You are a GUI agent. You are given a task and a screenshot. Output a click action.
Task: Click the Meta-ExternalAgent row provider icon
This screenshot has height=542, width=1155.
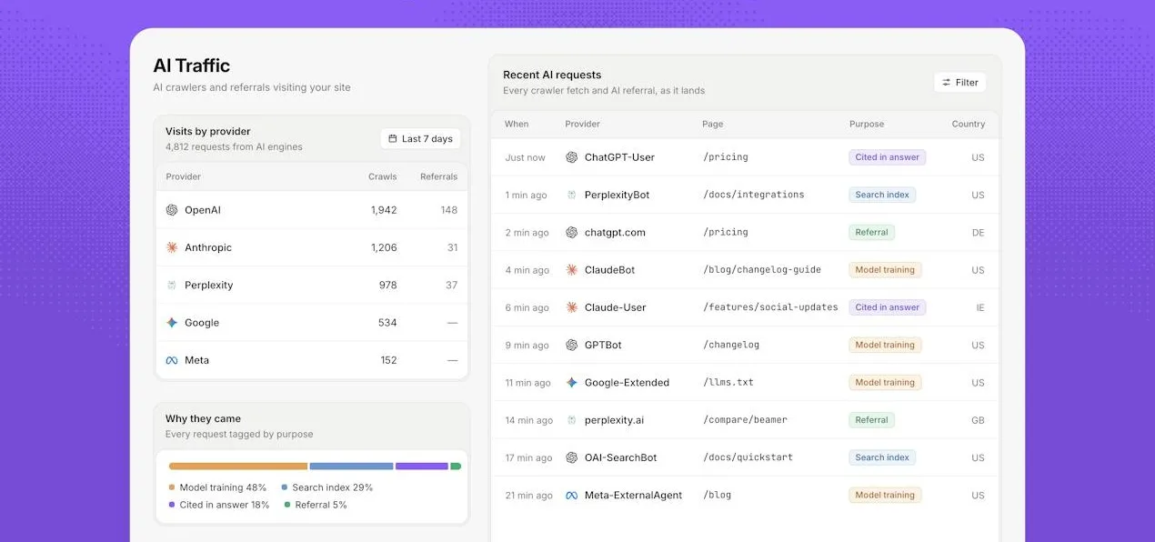(x=572, y=496)
